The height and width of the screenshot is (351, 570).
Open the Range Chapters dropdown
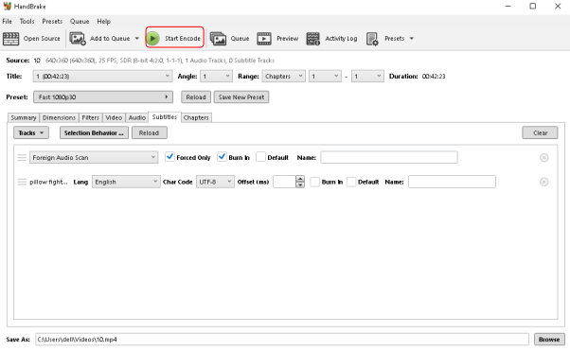pos(283,77)
